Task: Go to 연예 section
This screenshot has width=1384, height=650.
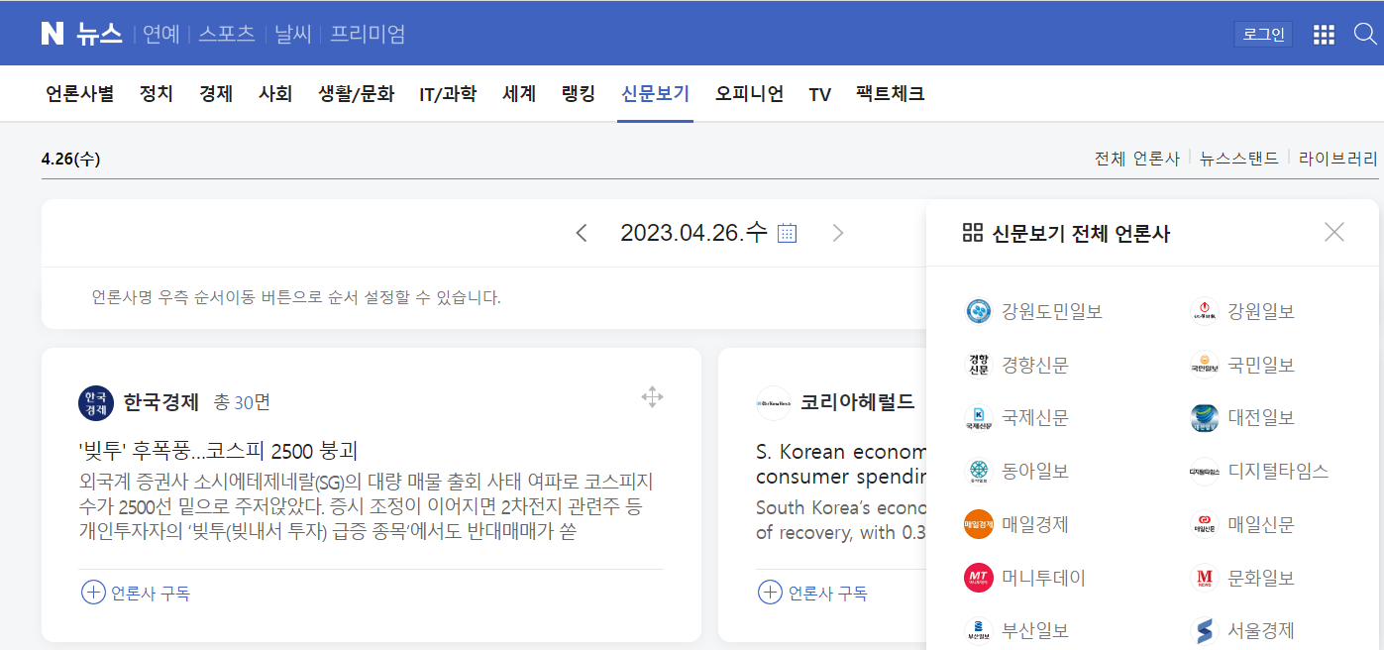Action: click(x=161, y=34)
